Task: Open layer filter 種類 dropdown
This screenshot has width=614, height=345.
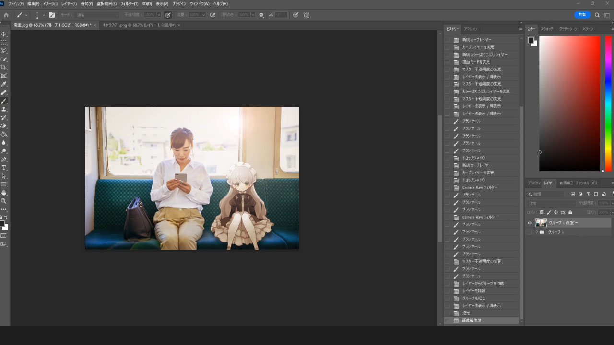Action: [546, 194]
